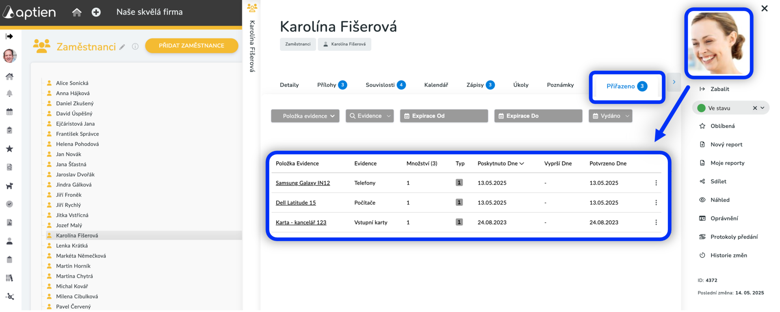Open row menu for Samsung Galaxy IN12
Image resolution: width=780 pixels, height=312 pixels.
tap(656, 183)
